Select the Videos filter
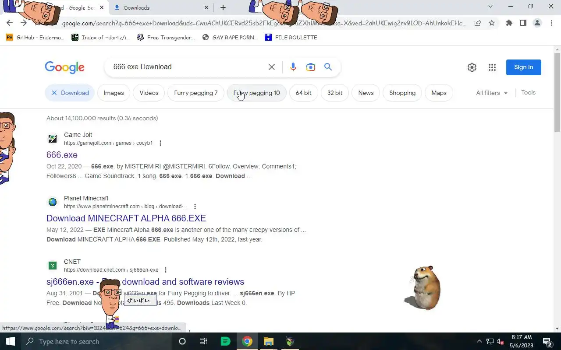Image resolution: width=561 pixels, height=350 pixels. 149,93
